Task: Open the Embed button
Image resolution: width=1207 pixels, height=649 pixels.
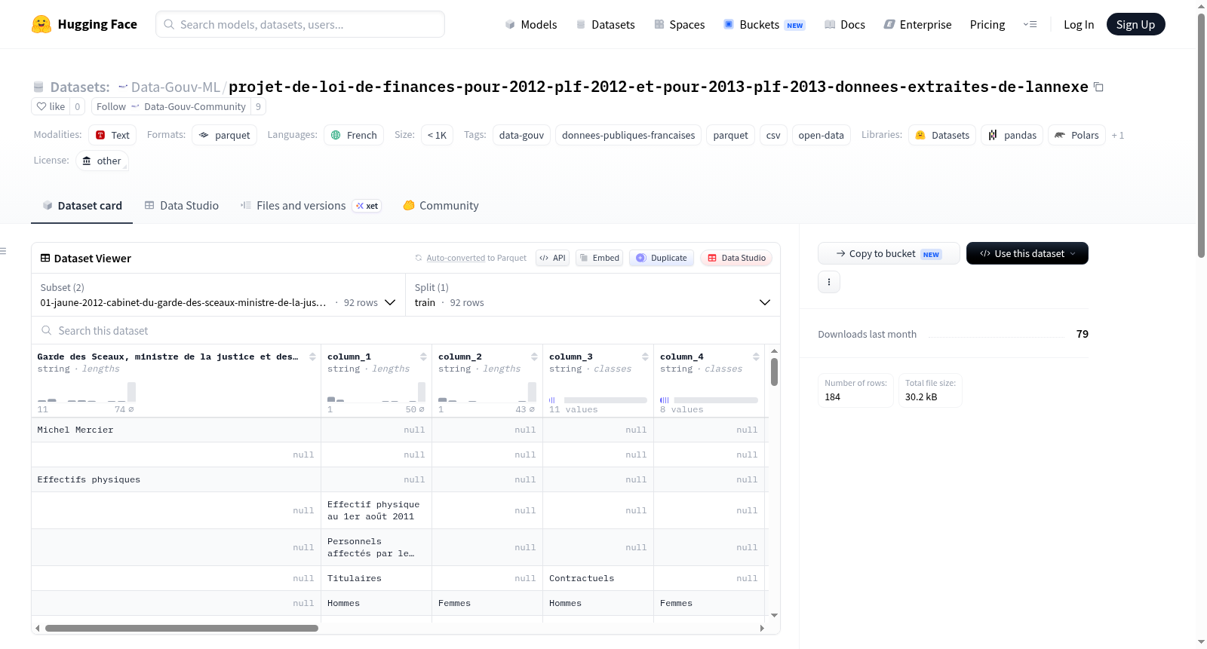Action: click(599, 258)
